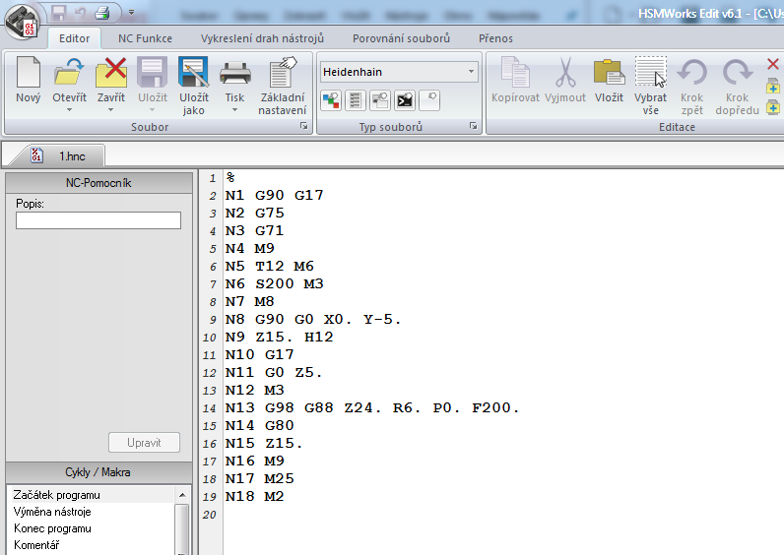Click Vybrat vše select all icon
Image resolution: width=784 pixels, height=555 pixels.
[x=650, y=75]
